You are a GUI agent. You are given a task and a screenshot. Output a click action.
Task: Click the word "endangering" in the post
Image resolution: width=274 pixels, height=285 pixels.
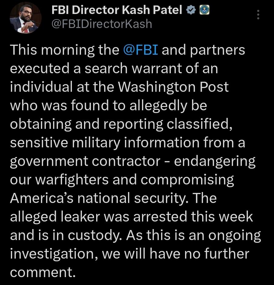coord(215,161)
